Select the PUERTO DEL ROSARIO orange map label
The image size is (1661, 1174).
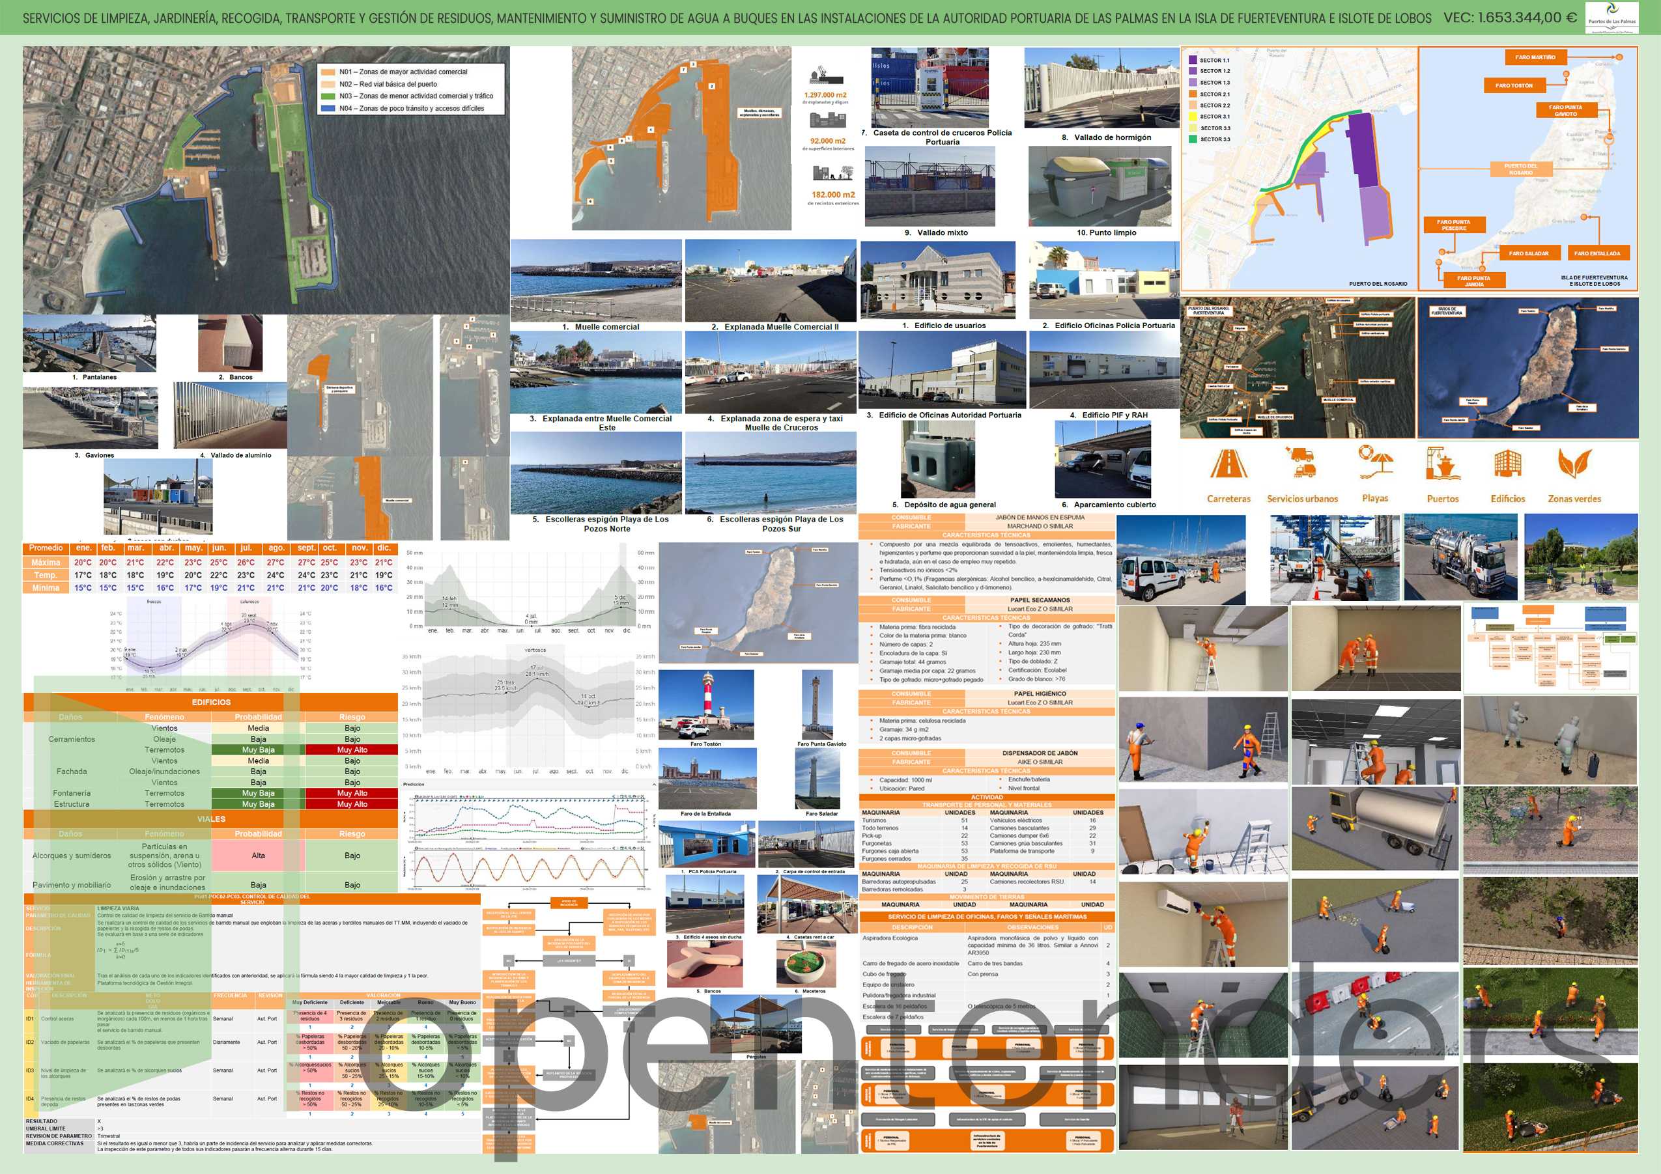1521,169
